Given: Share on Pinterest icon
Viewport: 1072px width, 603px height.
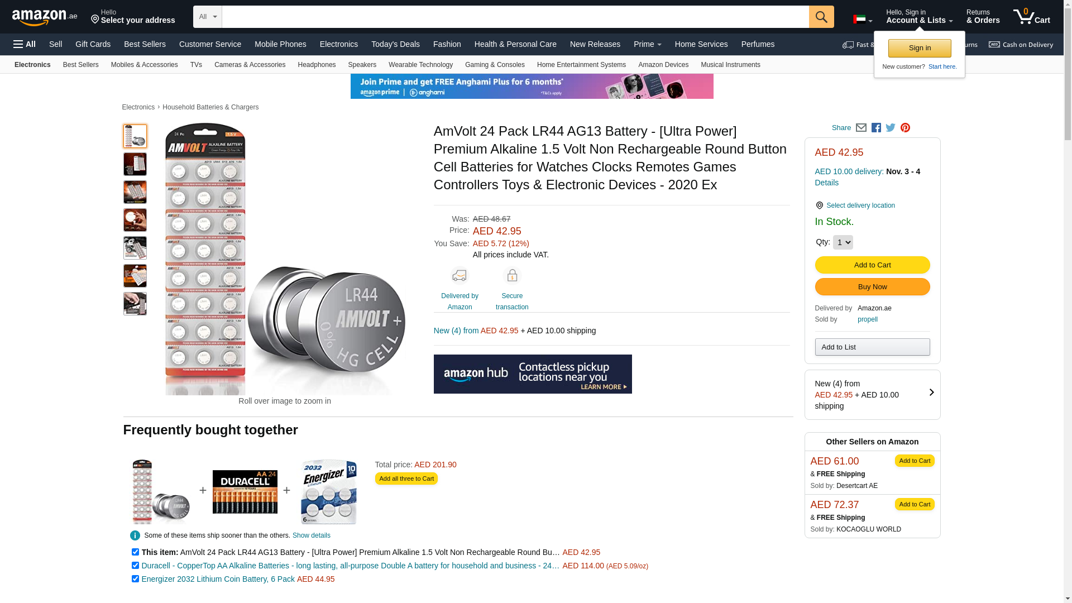Looking at the screenshot, I should point(905,128).
